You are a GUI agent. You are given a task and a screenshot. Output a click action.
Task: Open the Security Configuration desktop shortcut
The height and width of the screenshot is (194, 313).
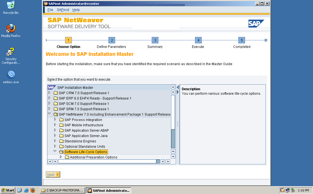(x=11, y=56)
